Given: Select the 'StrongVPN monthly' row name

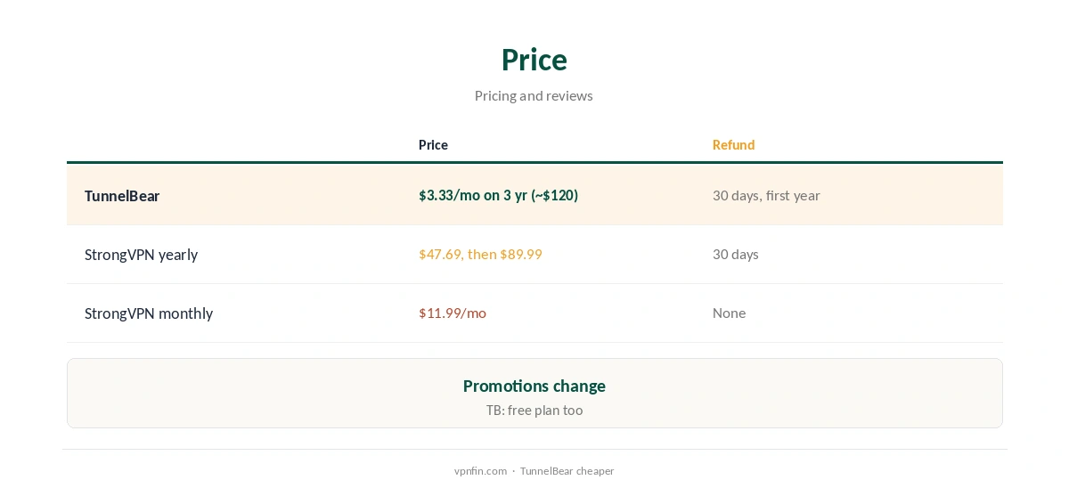Looking at the screenshot, I should (149, 313).
